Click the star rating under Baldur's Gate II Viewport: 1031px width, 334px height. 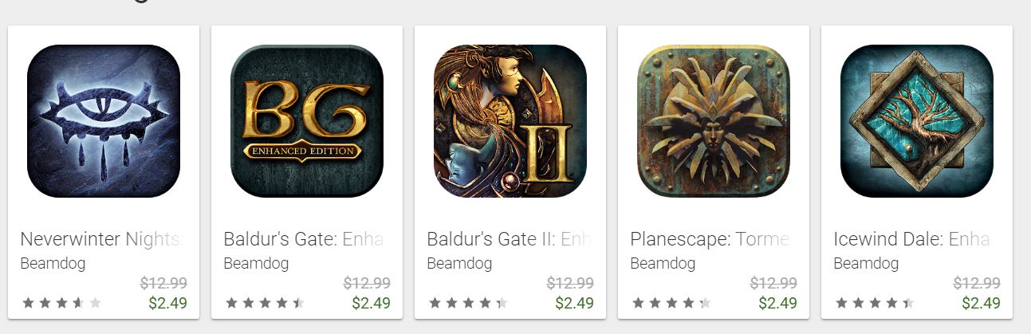point(469,303)
